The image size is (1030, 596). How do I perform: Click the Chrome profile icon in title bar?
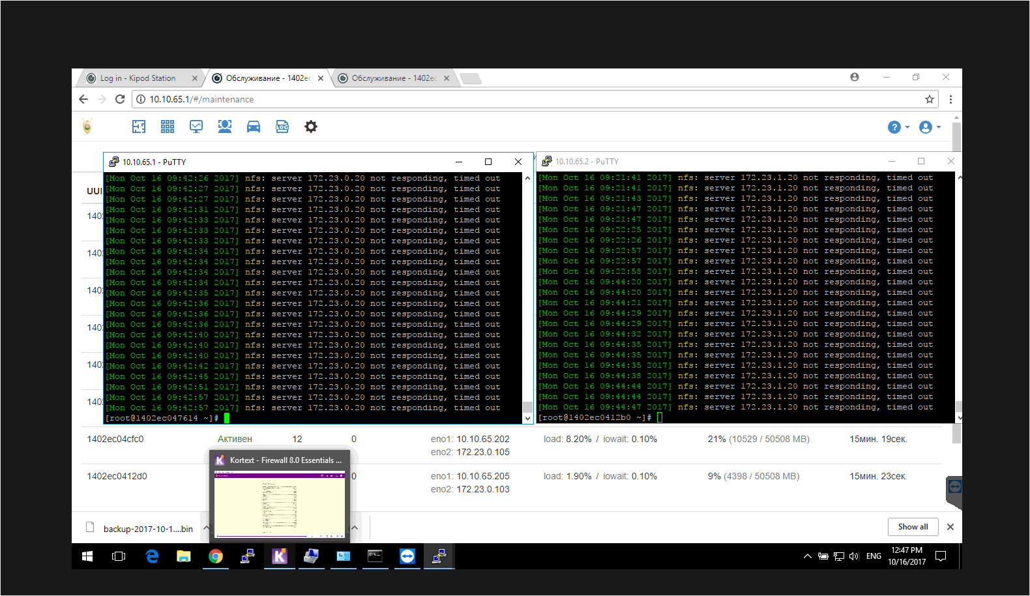855,77
